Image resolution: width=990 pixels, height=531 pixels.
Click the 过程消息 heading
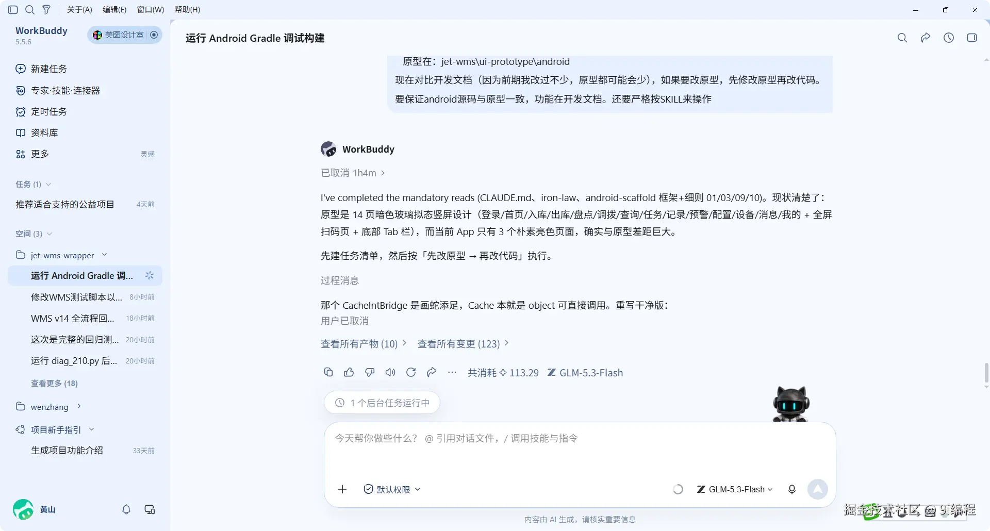(340, 280)
